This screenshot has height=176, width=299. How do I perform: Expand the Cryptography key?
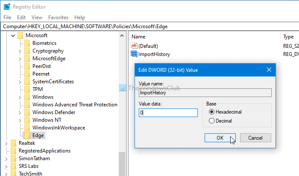coord(20,51)
